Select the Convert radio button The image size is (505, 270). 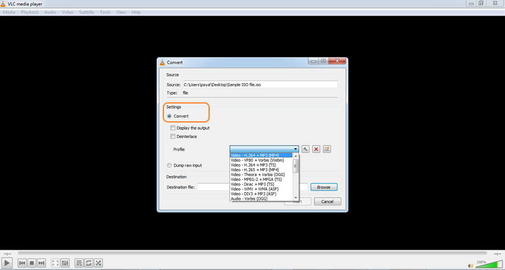click(169, 116)
